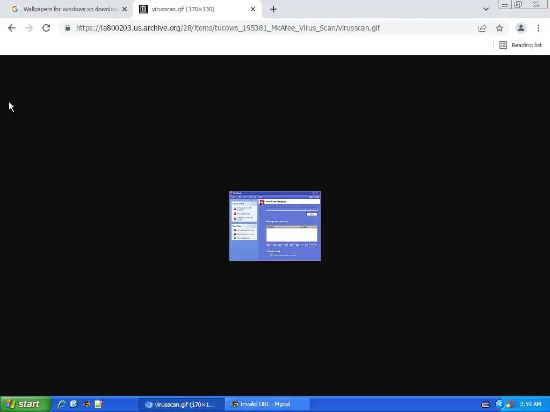This screenshot has width=550, height=412.
Task: Open the Chrome three-dot menu
Action: (x=538, y=28)
